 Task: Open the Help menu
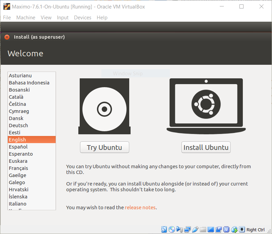pyautogui.click(x=102, y=18)
